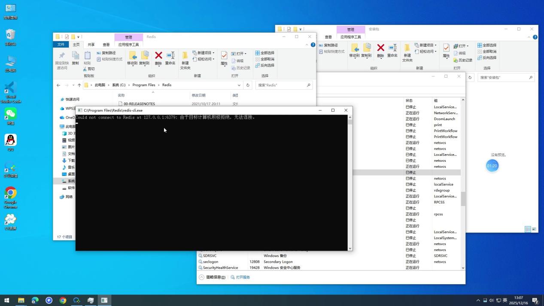Screen dimensions: 544x306
Task: Open the 共享 ribbon tab in the Redis window
Action: point(91,45)
